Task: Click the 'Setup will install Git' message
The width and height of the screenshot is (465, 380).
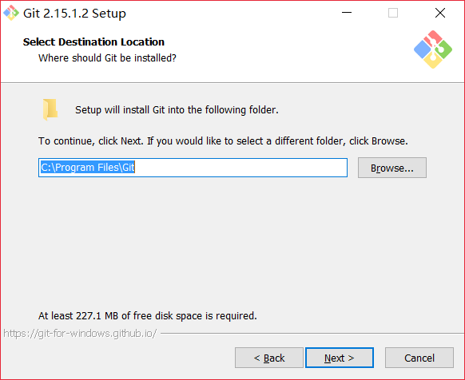Action: point(177,110)
